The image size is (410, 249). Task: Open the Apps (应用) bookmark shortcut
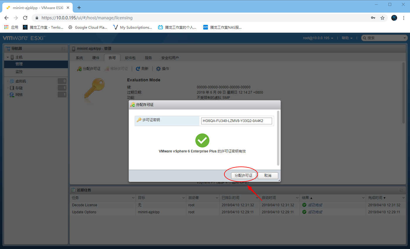(11, 27)
